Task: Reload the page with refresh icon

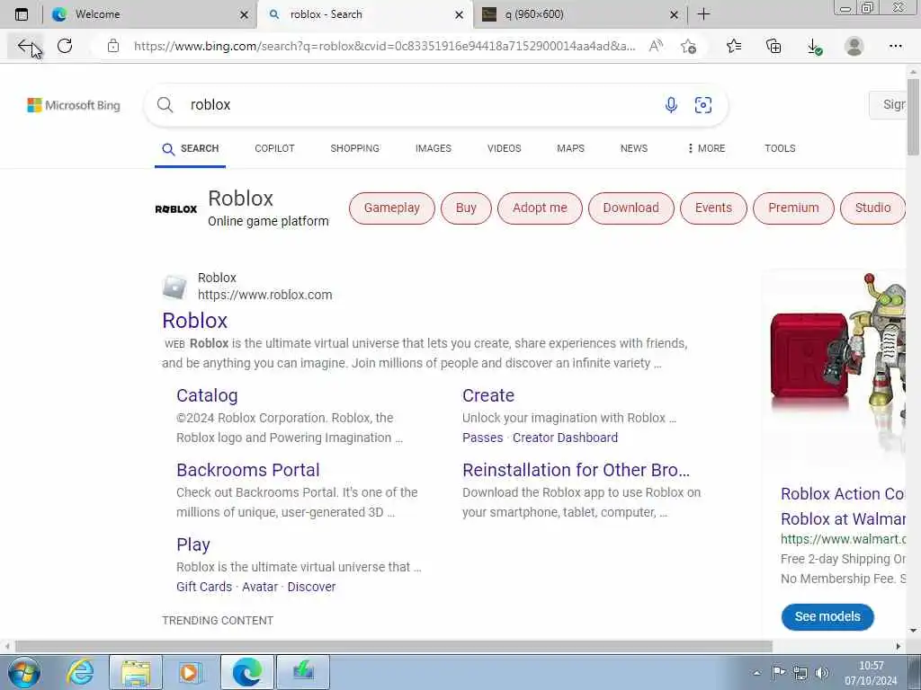Action: 65,46
